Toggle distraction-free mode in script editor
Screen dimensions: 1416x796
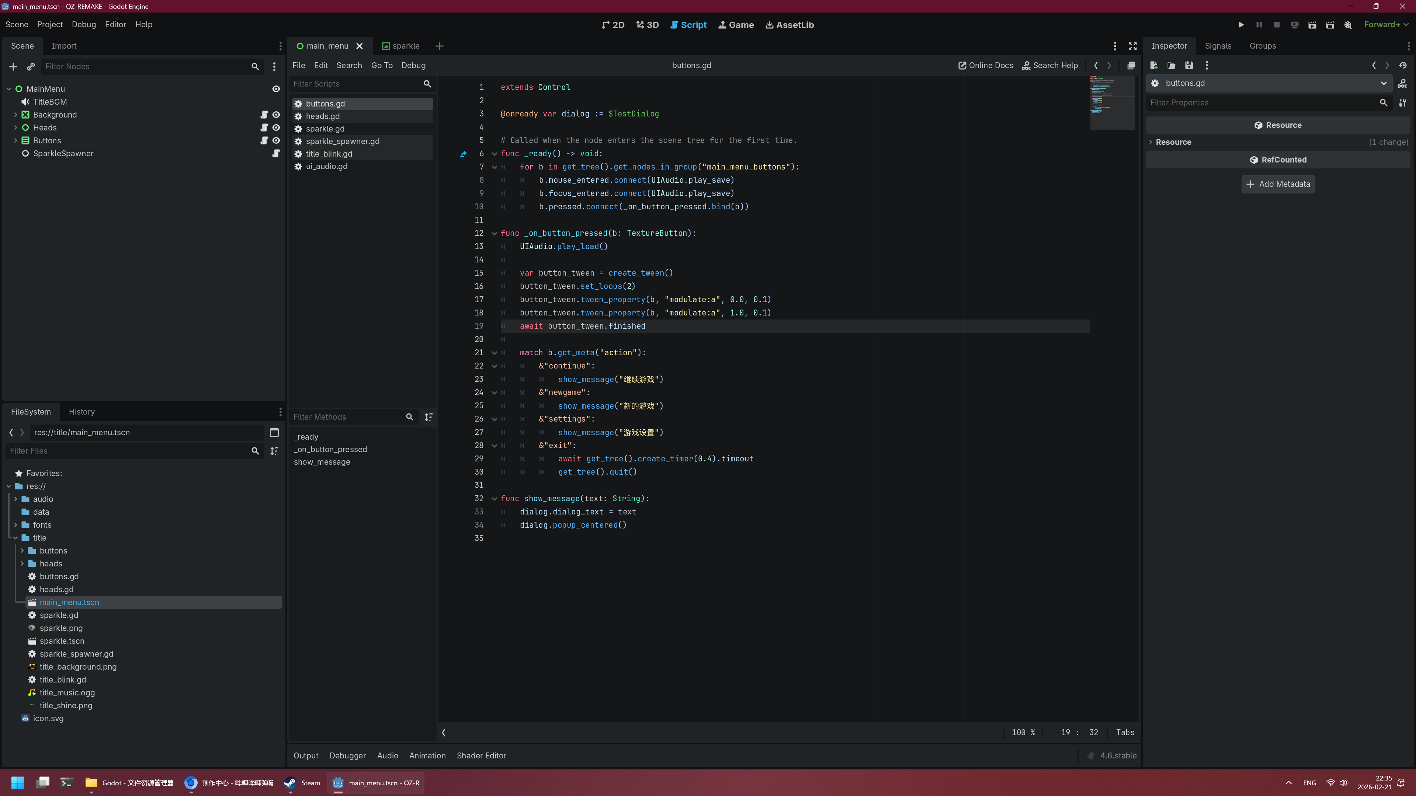[x=1132, y=46]
